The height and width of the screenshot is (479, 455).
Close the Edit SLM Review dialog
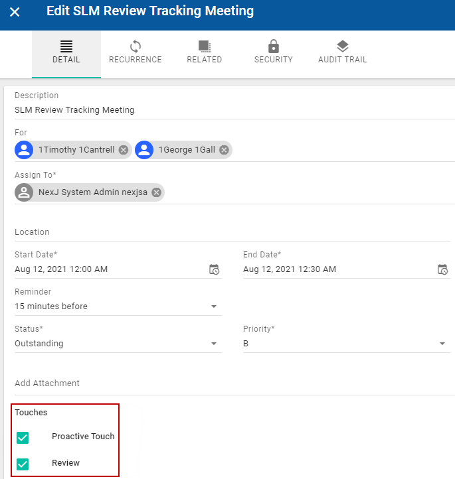[x=15, y=13]
